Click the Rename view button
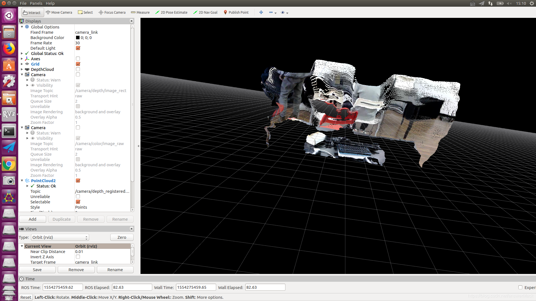This screenshot has width=536, height=301. (115, 270)
